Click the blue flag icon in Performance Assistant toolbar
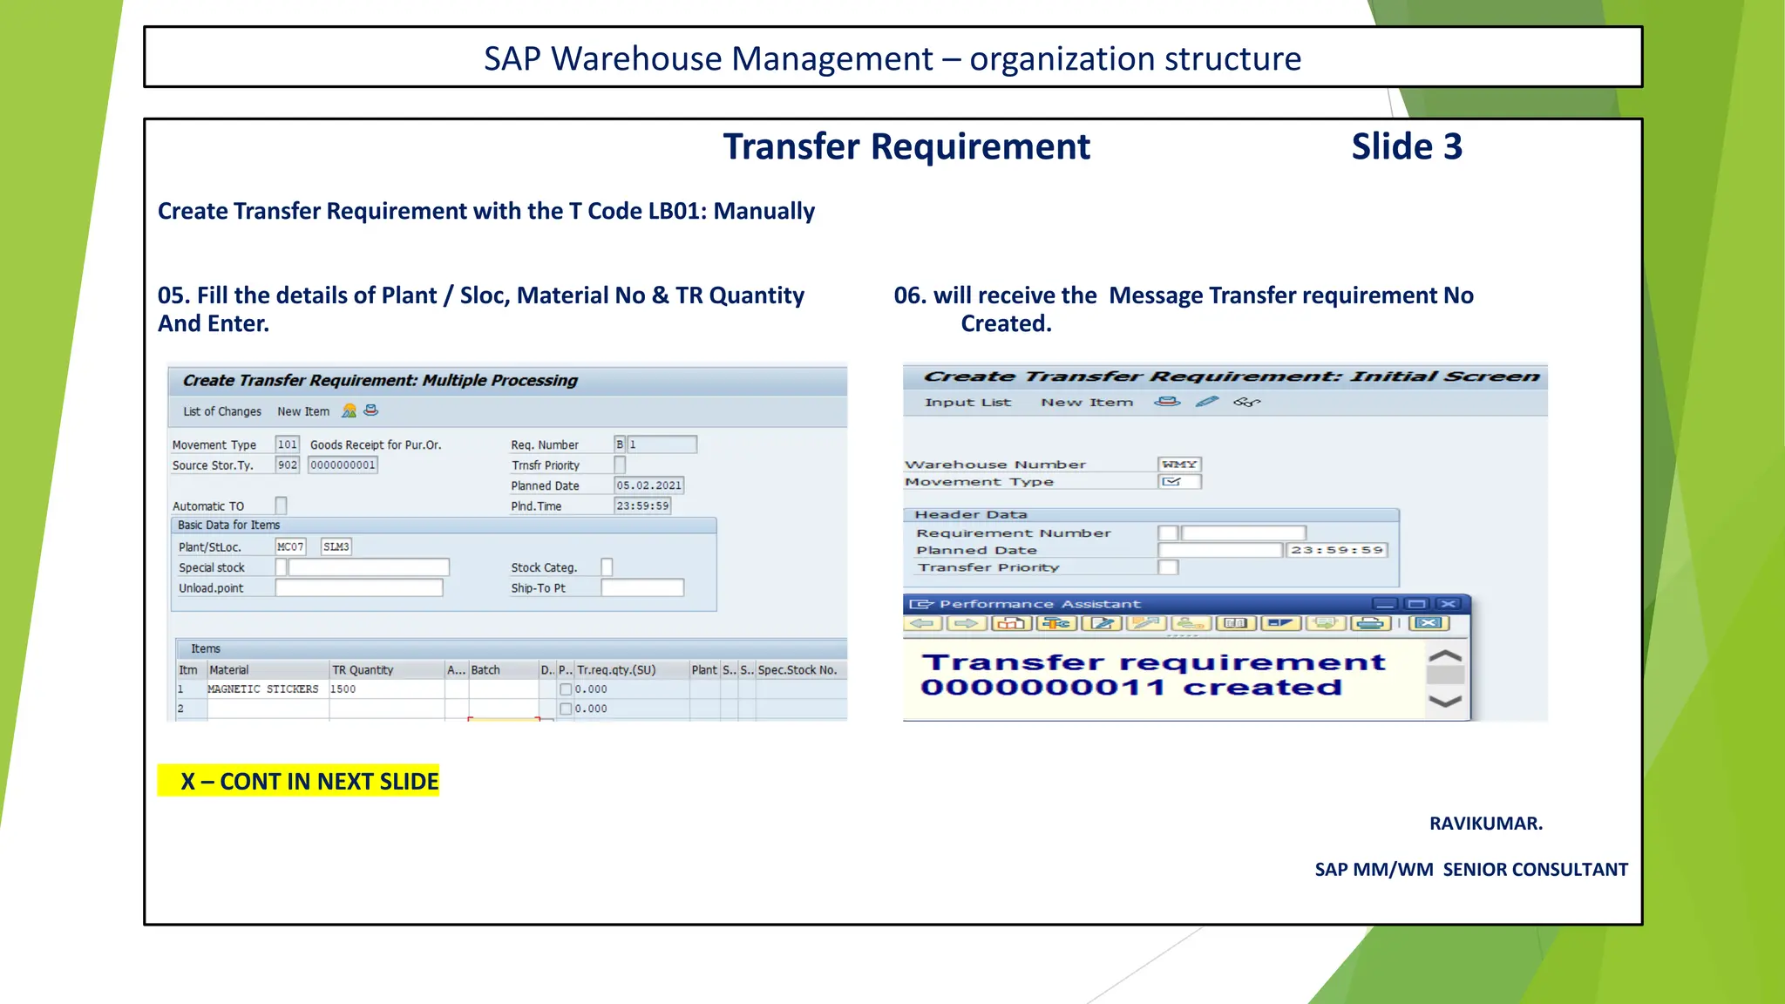Screen dimensions: 1785x1004 tap(1280, 623)
